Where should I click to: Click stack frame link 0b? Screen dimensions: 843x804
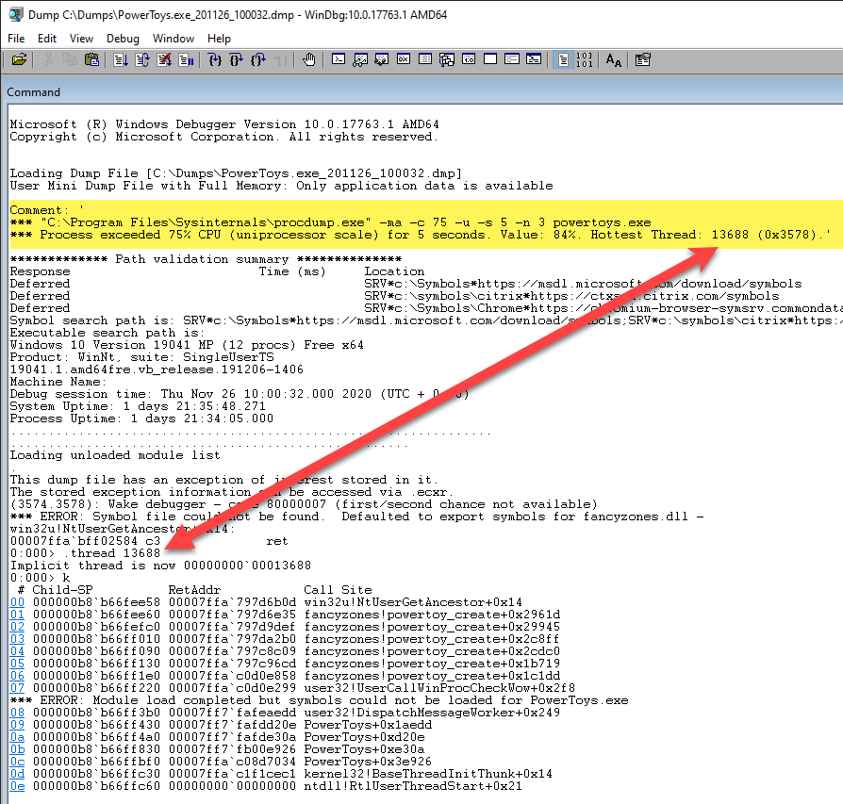pyautogui.click(x=17, y=749)
